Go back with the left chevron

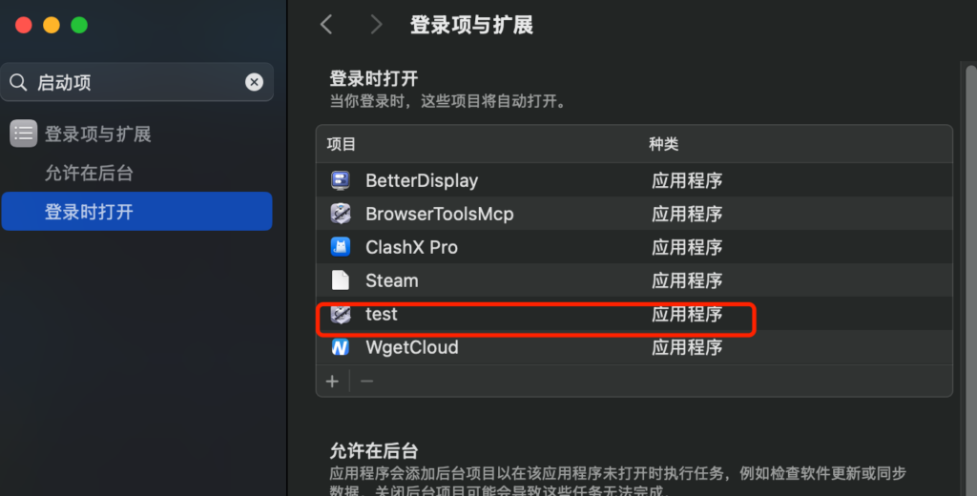[x=326, y=24]
